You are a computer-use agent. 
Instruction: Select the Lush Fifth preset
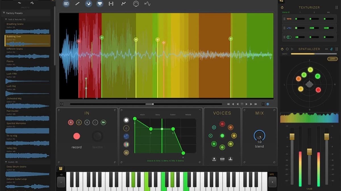coord(28,78)
